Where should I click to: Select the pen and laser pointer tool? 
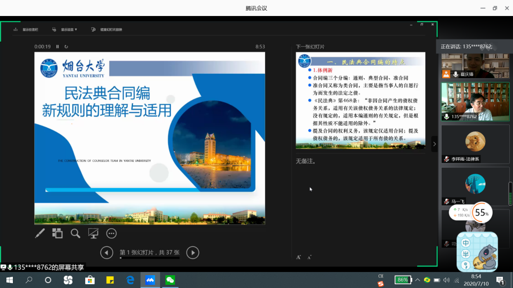[x=40, y=233]
